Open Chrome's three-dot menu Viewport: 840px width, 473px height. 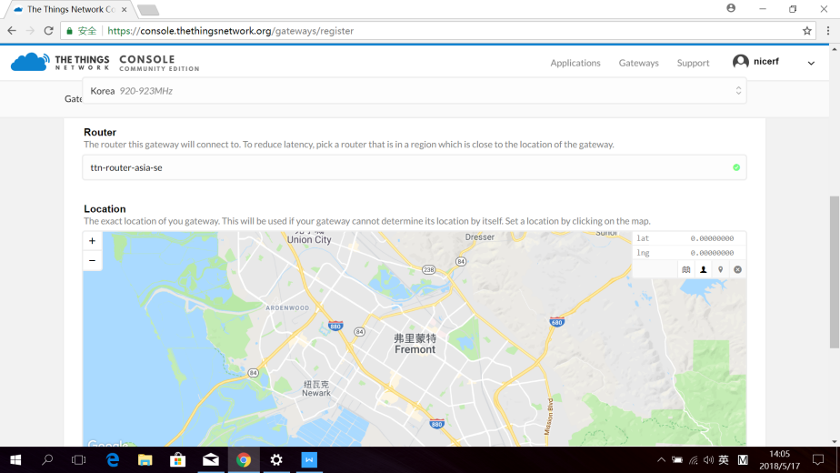827,30
